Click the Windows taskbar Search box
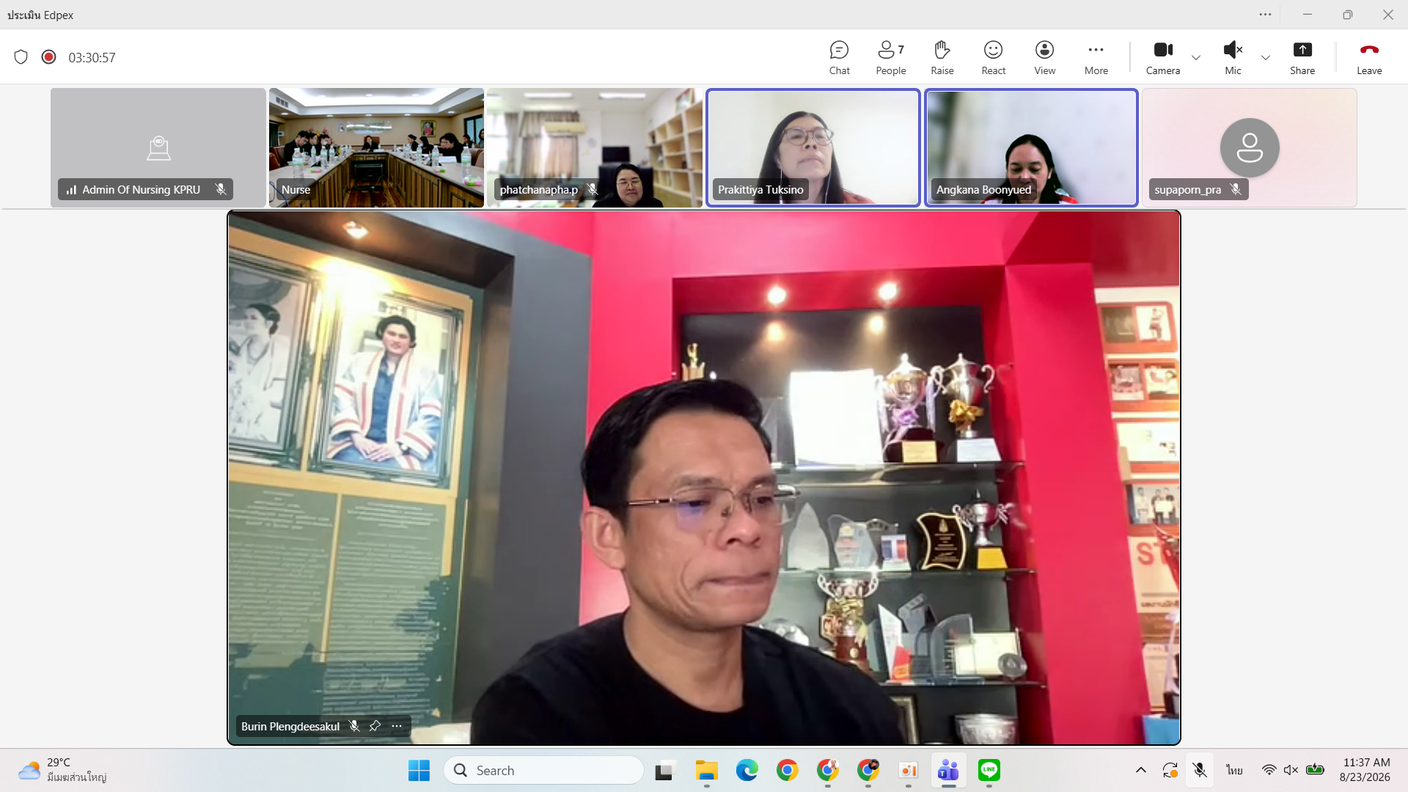 point(543,770)
